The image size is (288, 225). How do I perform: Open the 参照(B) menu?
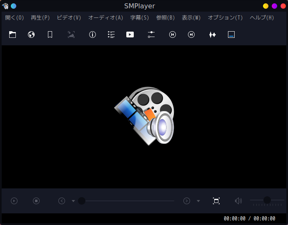(x=165, y=17)
